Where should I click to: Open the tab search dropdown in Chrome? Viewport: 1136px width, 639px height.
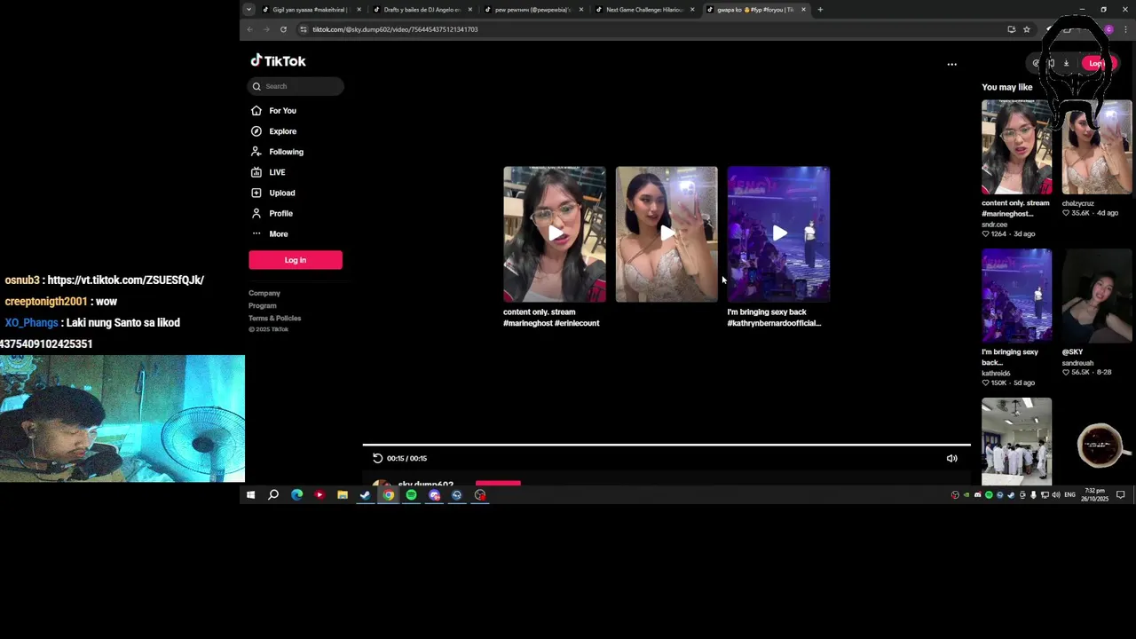[248, 10]
